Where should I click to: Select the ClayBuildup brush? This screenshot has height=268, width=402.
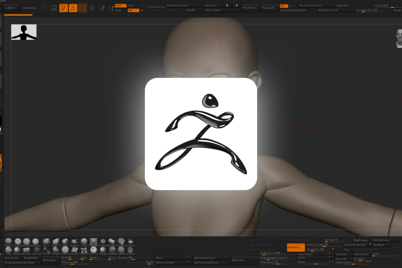(x=36, y=241)
